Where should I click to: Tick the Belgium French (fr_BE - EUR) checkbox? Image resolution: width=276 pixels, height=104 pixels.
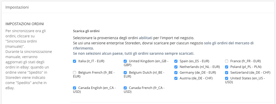(x=74, y=73)
